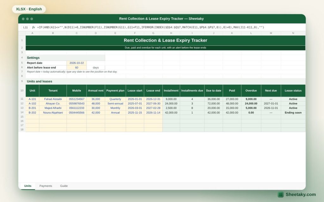The width and height of the screenshot is (324, 202).
Task: Select tenant cell Alrayan Co.
Action: pos(53,104)
